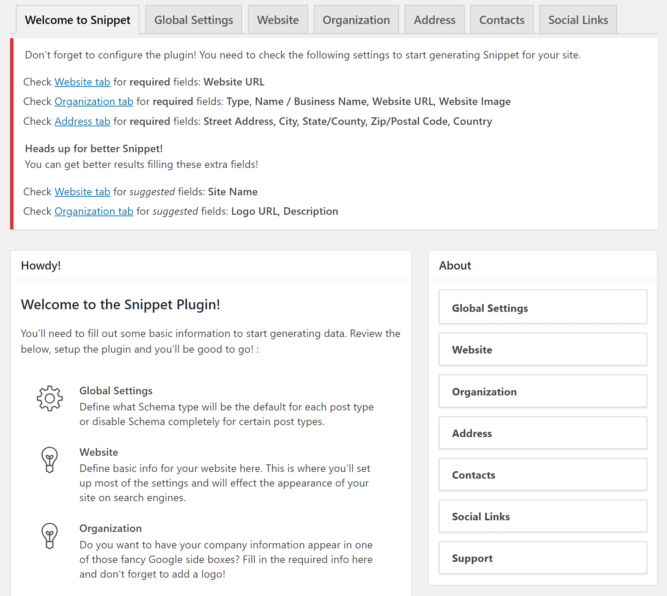Open the Address tab at the top
Viewport: 667px width, 596px height.
pyautogui.click(x=434, y=19)
